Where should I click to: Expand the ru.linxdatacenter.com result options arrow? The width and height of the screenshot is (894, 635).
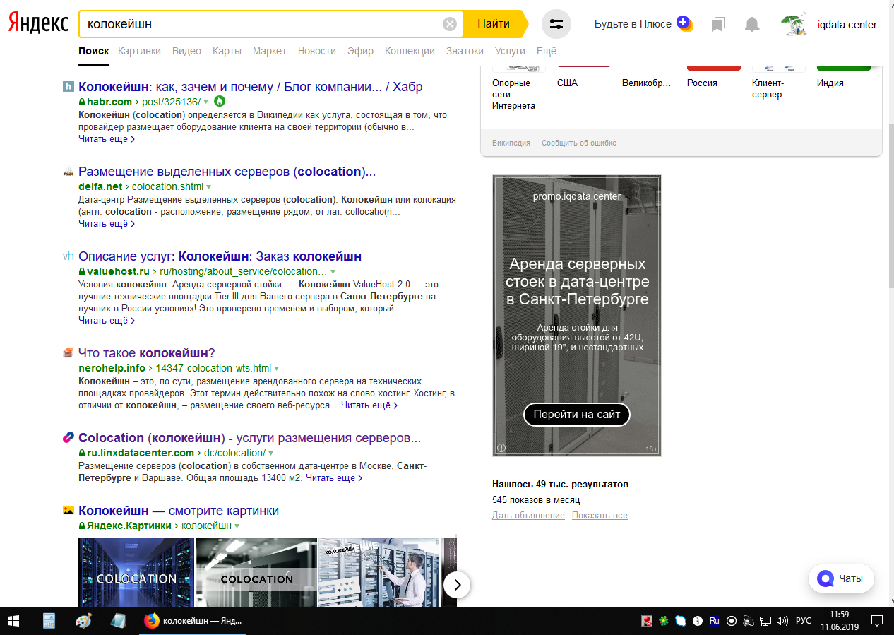pyautogui.click(x=270, y=453)
